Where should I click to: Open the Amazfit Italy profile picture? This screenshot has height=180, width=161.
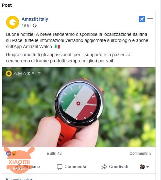click(13, 22)
